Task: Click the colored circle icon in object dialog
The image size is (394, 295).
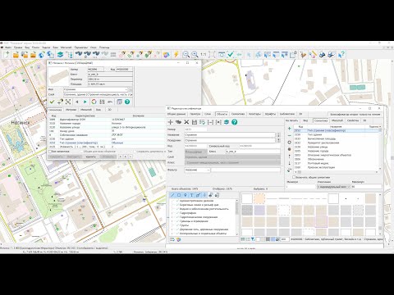Action: [94, 102]
